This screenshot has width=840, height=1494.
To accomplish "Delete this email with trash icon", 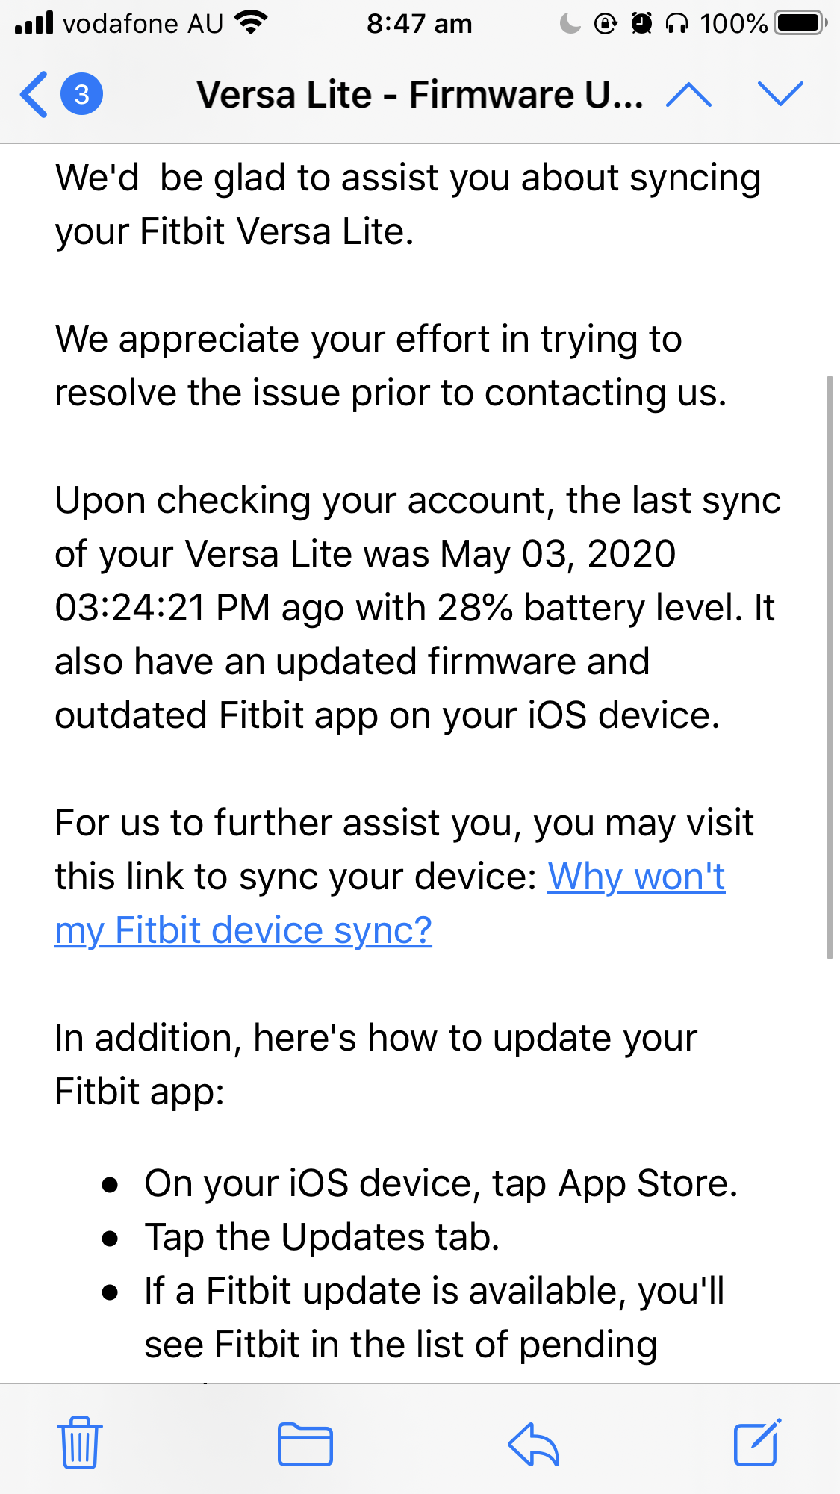I will click(x=79, y=1442).
